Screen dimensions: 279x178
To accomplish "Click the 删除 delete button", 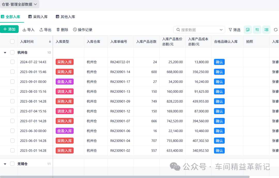I will click(62, 30).
